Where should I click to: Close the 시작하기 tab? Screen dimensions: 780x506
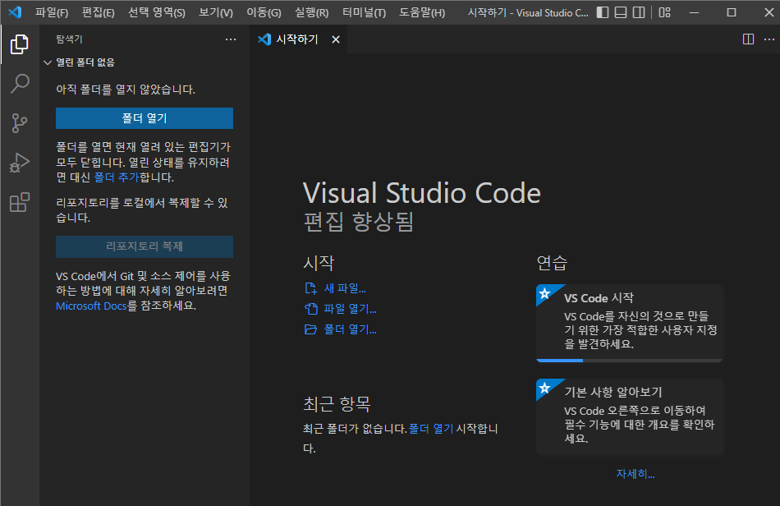336,39
